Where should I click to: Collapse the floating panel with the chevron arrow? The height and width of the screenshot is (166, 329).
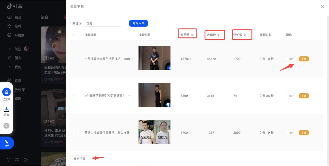[6, 126]
